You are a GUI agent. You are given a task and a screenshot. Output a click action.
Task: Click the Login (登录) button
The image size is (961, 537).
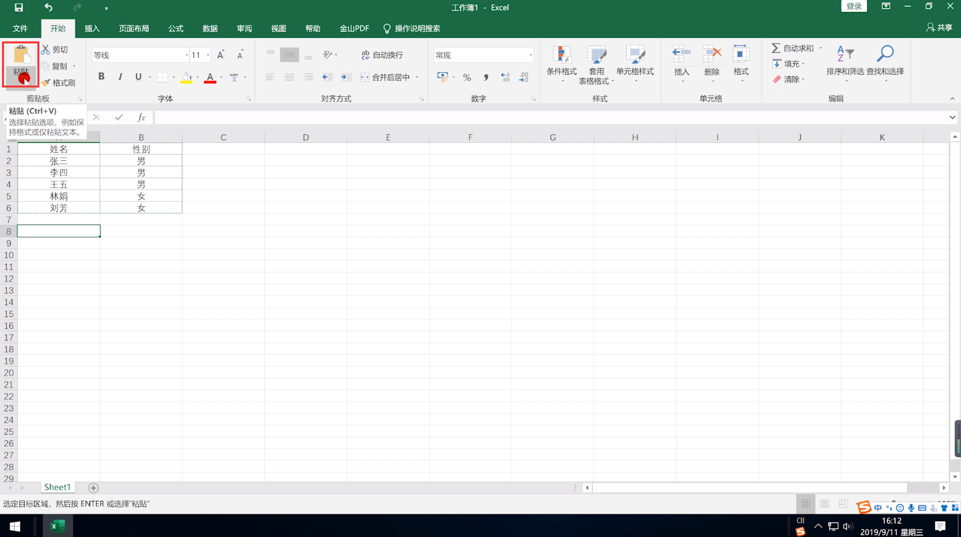click(x=854, y=7)
